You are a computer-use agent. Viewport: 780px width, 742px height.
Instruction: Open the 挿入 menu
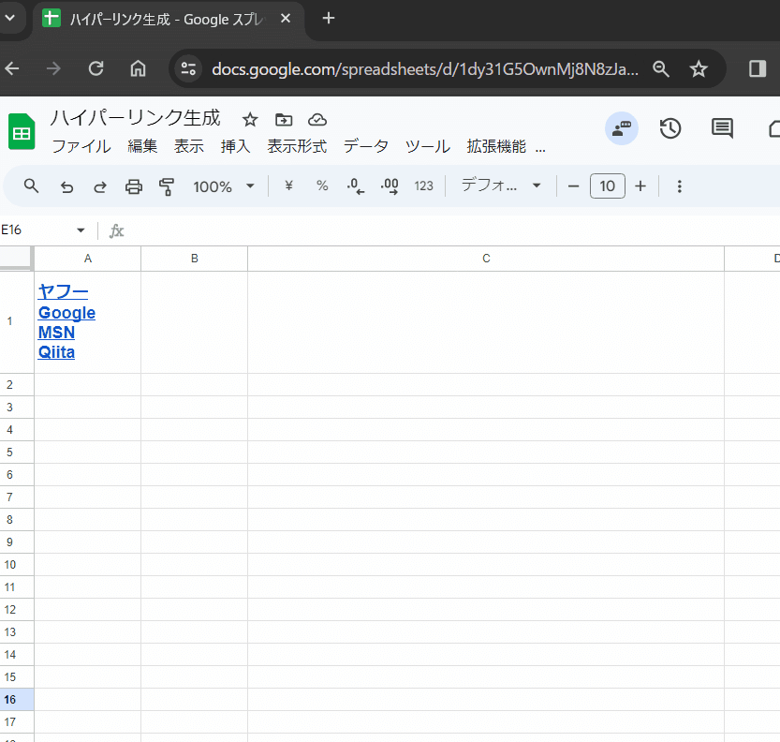tap(235, 146)
